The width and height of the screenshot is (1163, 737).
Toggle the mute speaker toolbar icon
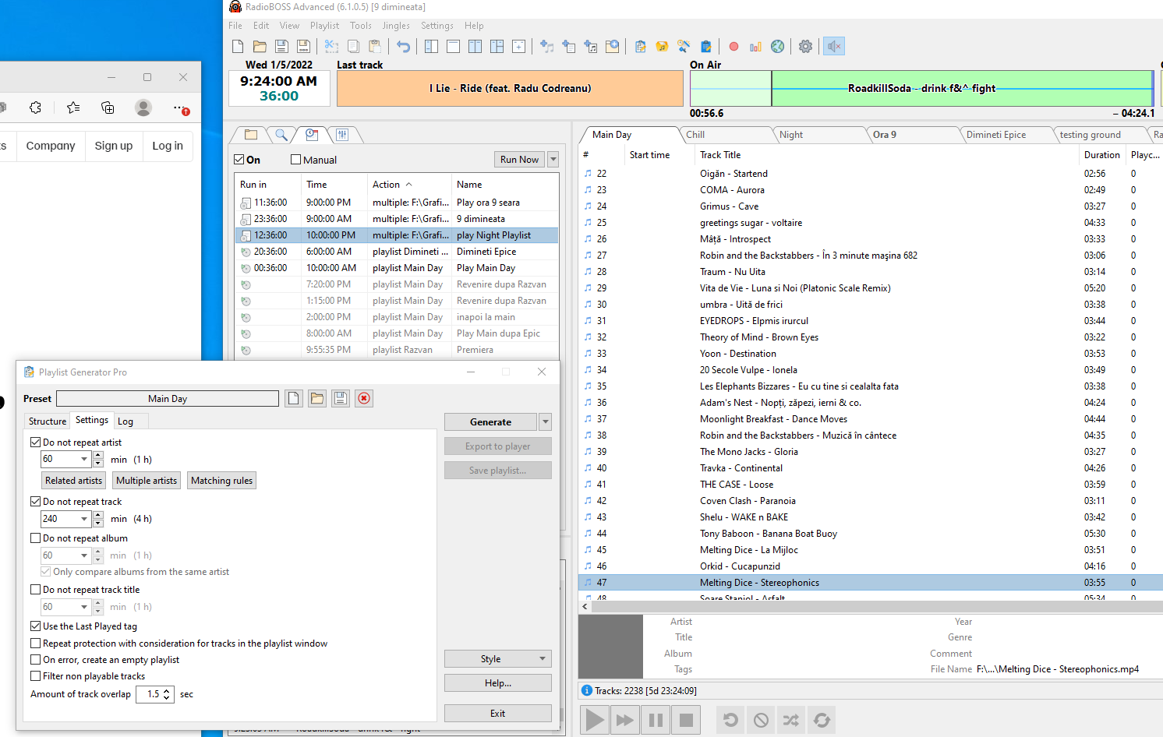coord(834,47)
